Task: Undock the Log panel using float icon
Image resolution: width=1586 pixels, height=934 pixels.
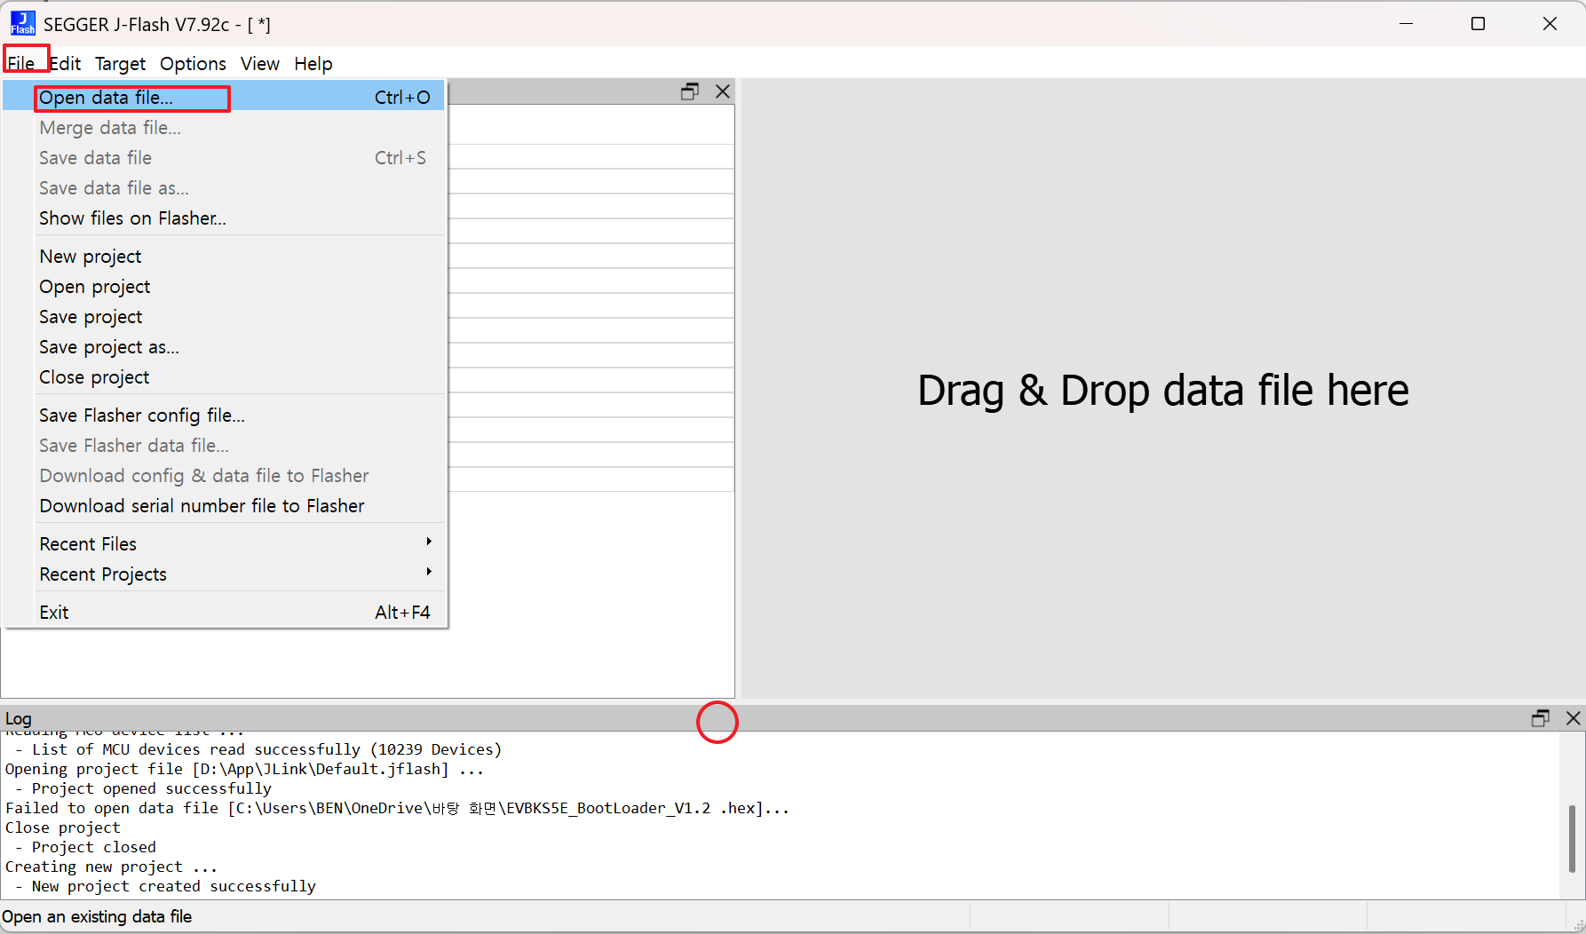Action: pyautogui.click(x=1541, y=718)
